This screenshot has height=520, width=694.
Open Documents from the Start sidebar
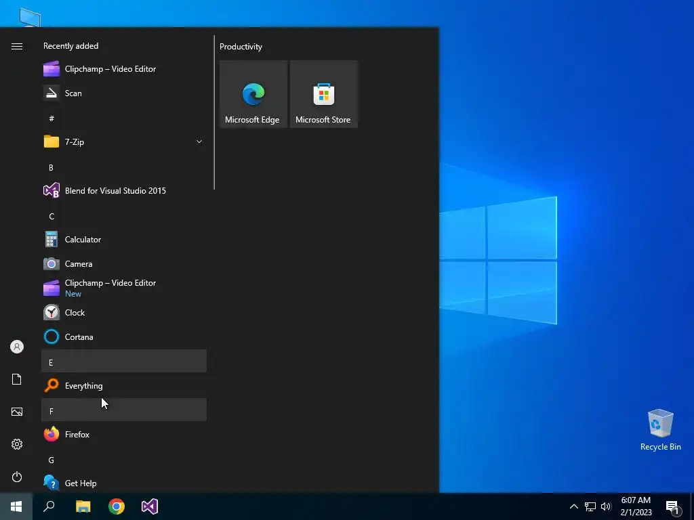pyautogui.click(x=17, y=379)
